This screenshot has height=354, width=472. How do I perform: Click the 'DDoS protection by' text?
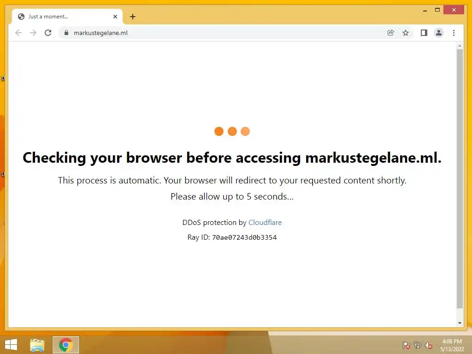coord(214,223)
